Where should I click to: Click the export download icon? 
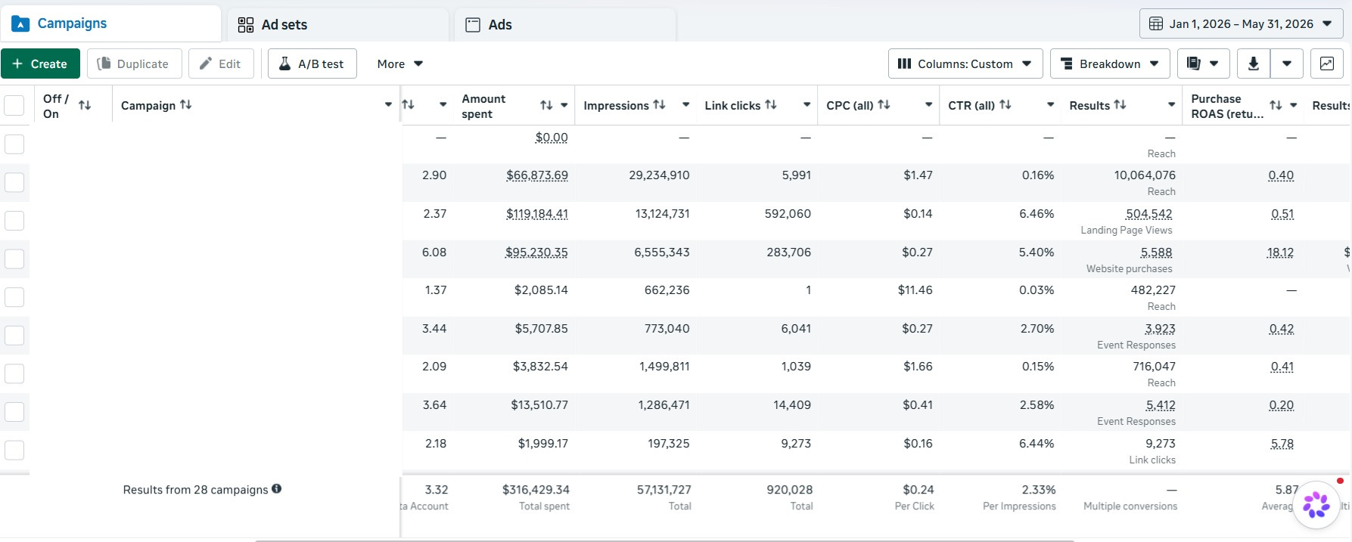tap(1254, 63)
